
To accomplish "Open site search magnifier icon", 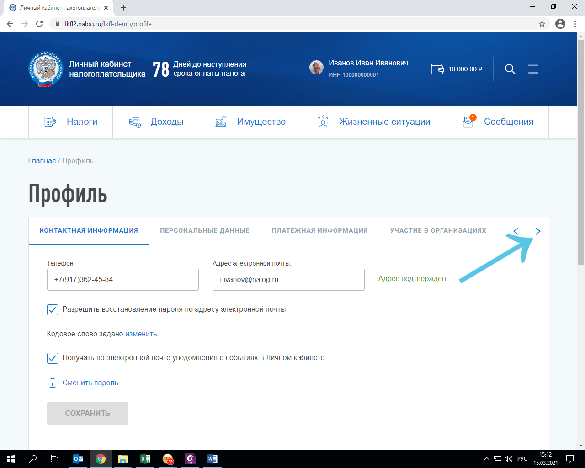I will coord(510,69).
